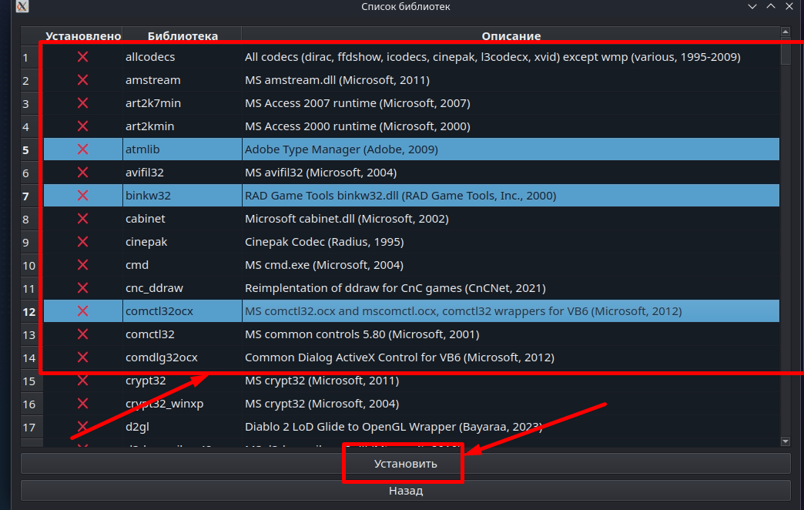The height and width of the screenshot is (510, 804).
Task: Select the crypt32_winxp library name
Action: [x=165, y=403]
